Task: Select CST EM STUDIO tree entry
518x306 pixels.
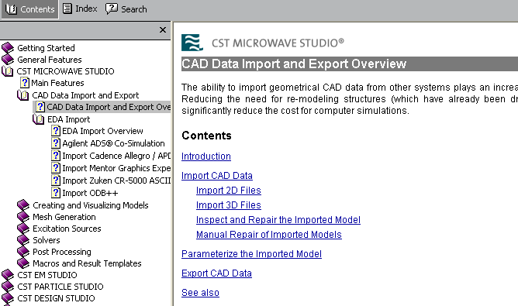Action: click(x=47, y=275)
